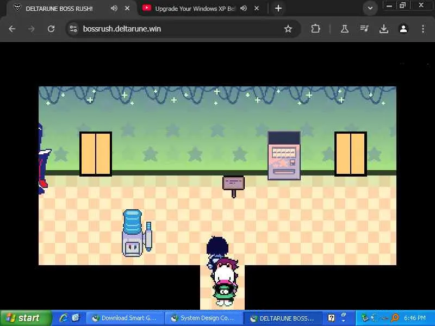Open the profile avatar icon
Viewport: 435px width, 326px height.
(403, 29)
